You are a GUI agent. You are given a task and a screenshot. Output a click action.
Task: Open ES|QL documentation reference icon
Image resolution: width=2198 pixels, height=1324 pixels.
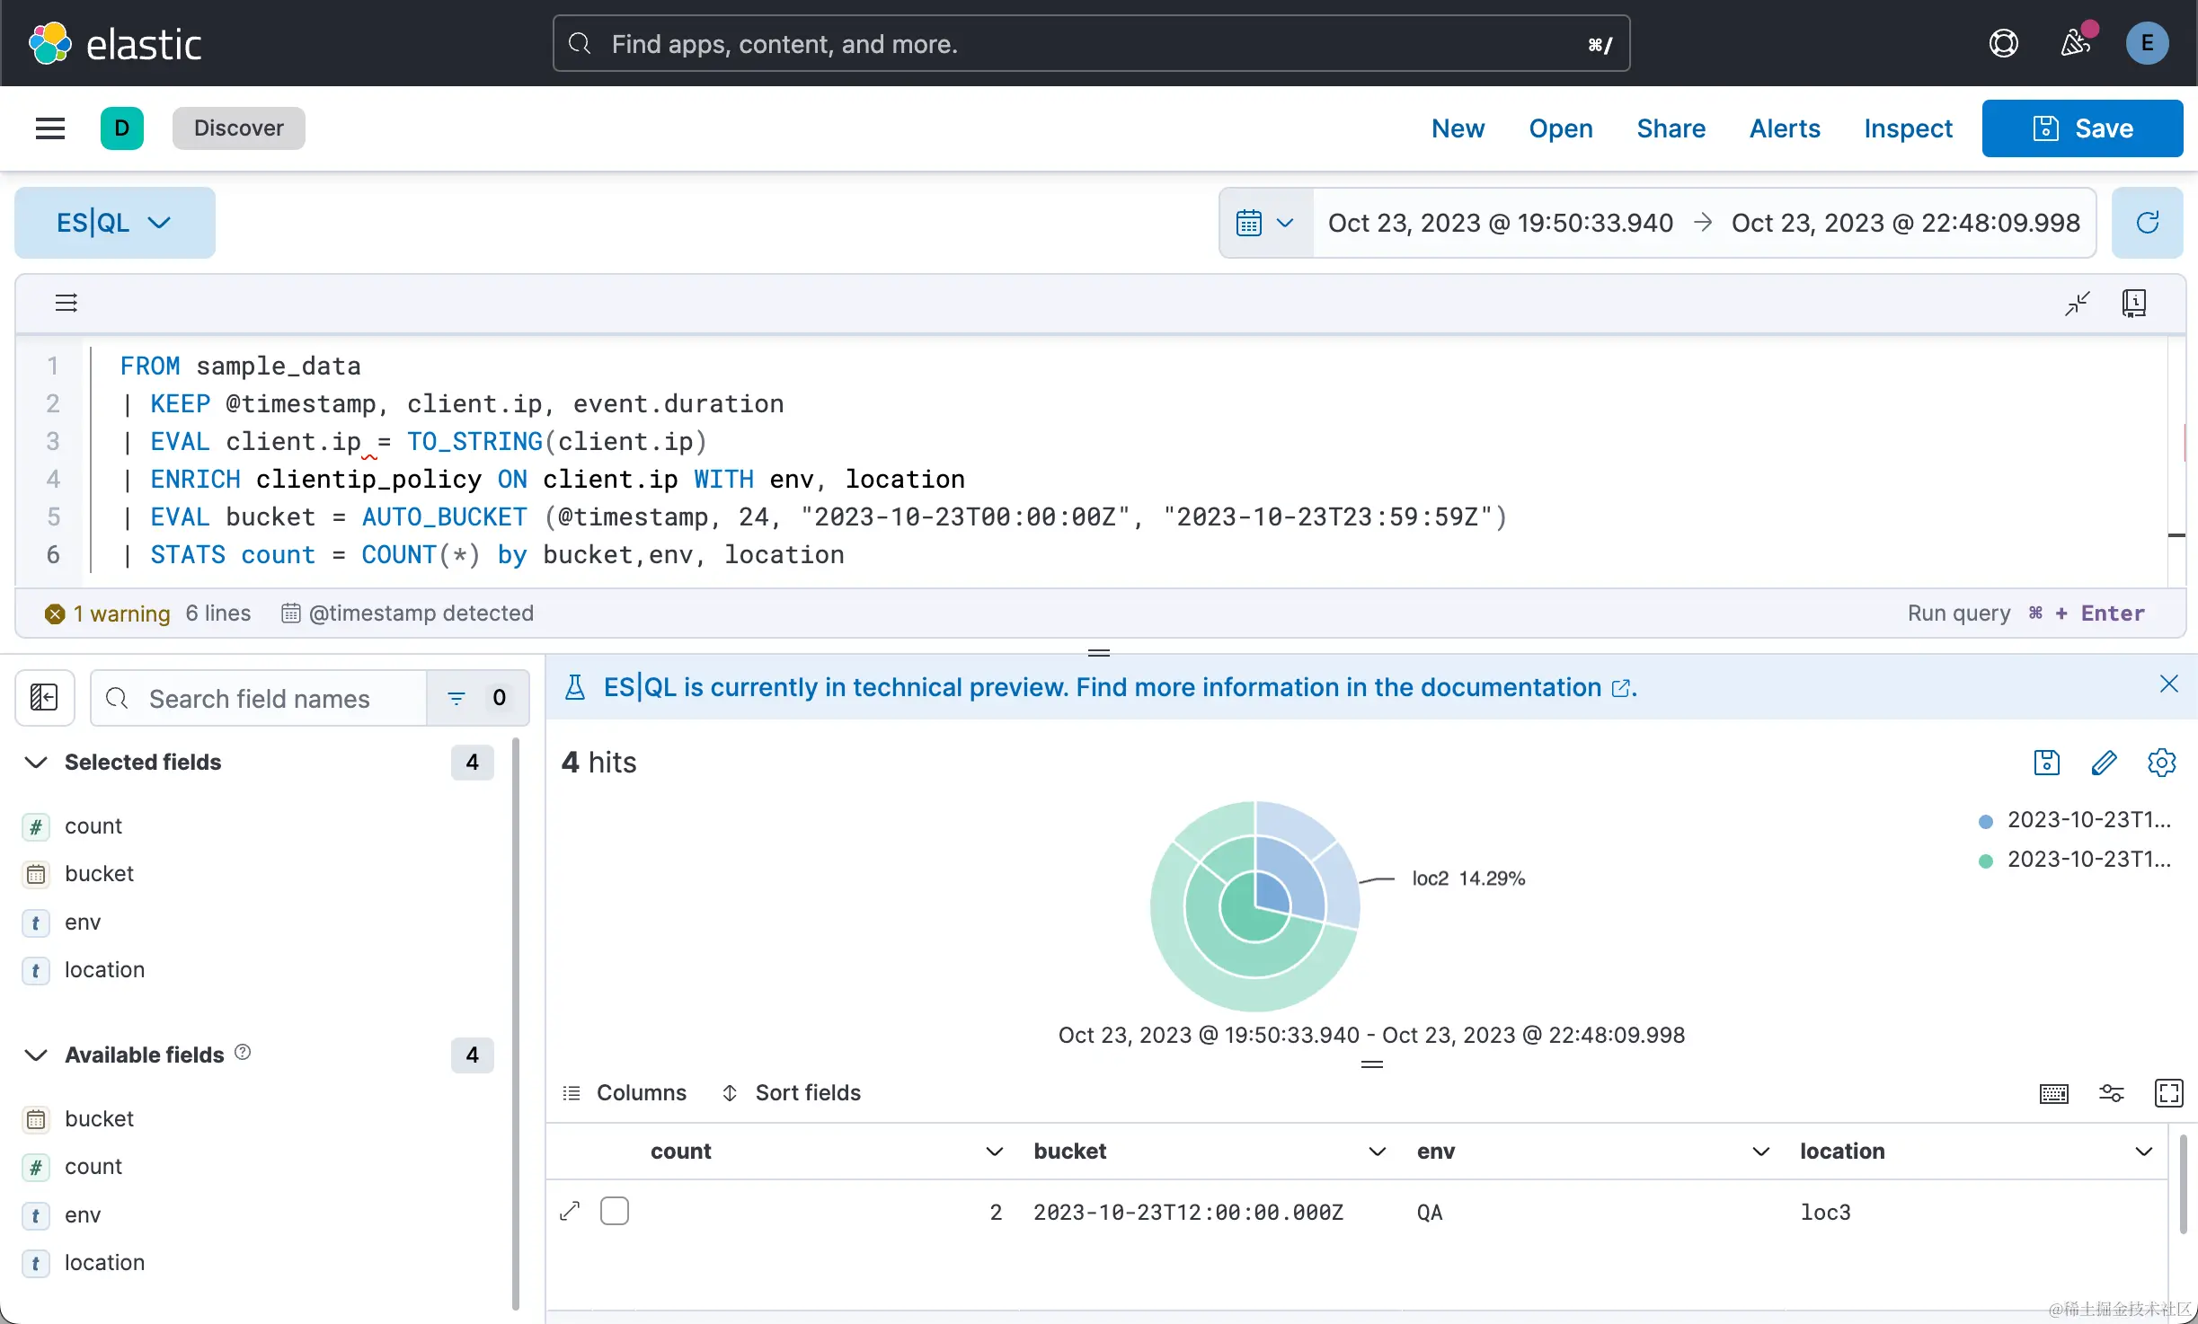[2134, 303]
